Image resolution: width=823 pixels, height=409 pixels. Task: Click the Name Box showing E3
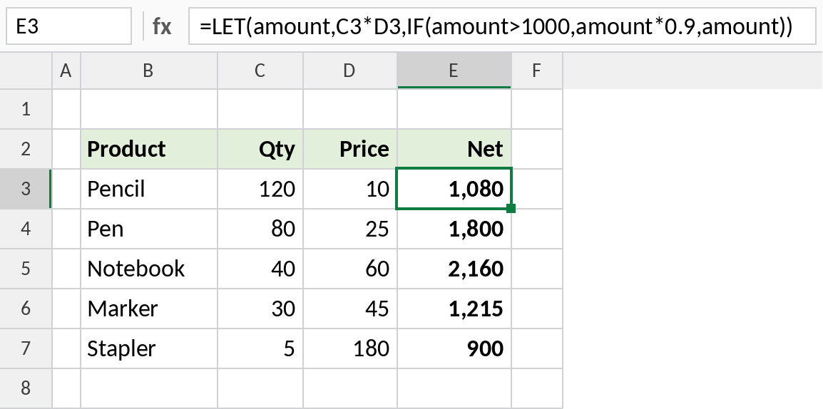point(68,26)
